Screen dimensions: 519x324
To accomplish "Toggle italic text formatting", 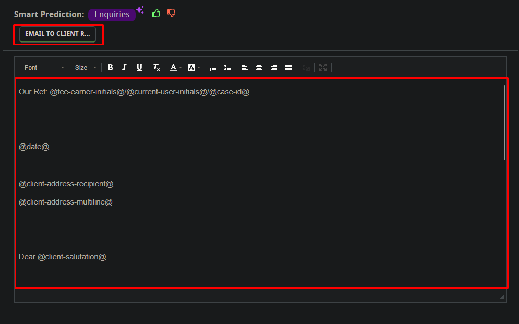I will click(124, 67).
